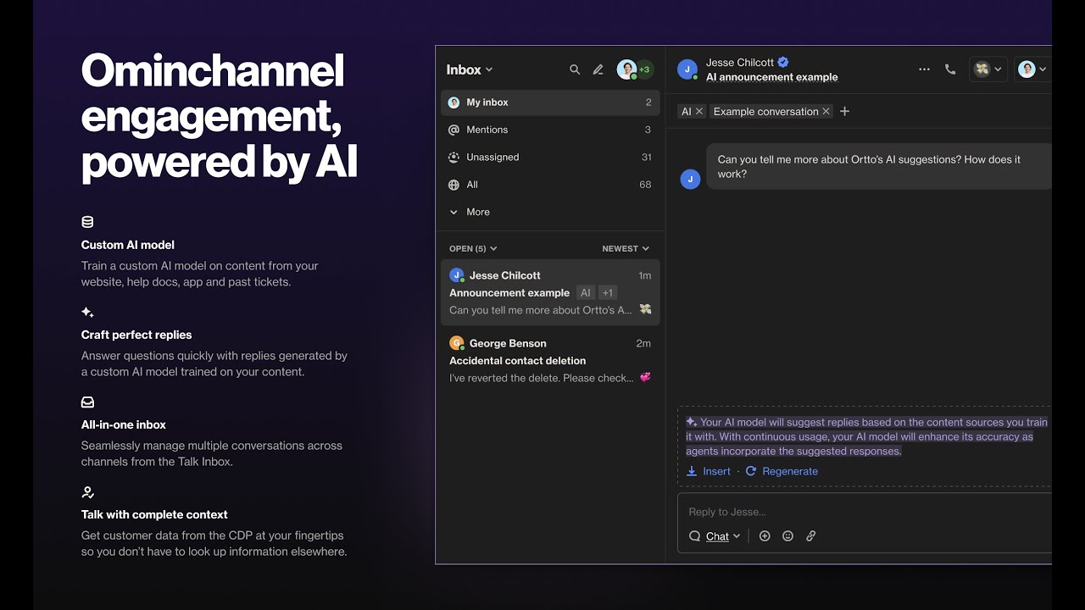The width and height of the screenshot is (1085, 610).
Task: Select My inbox folder
Action: pos(550,103)
